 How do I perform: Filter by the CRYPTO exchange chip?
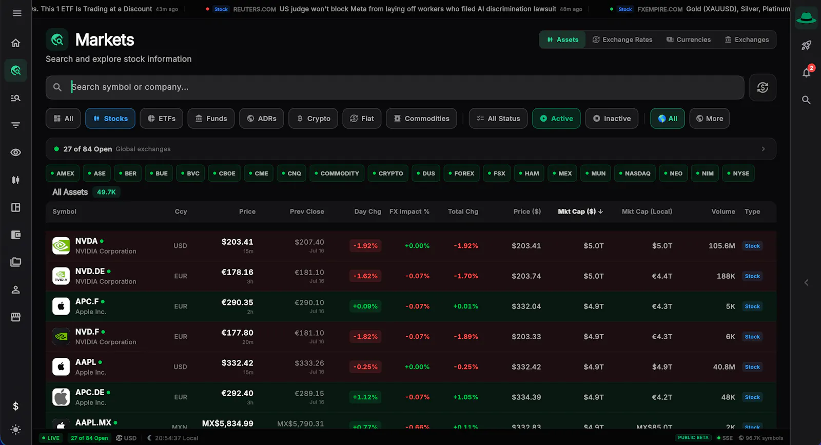388,173
